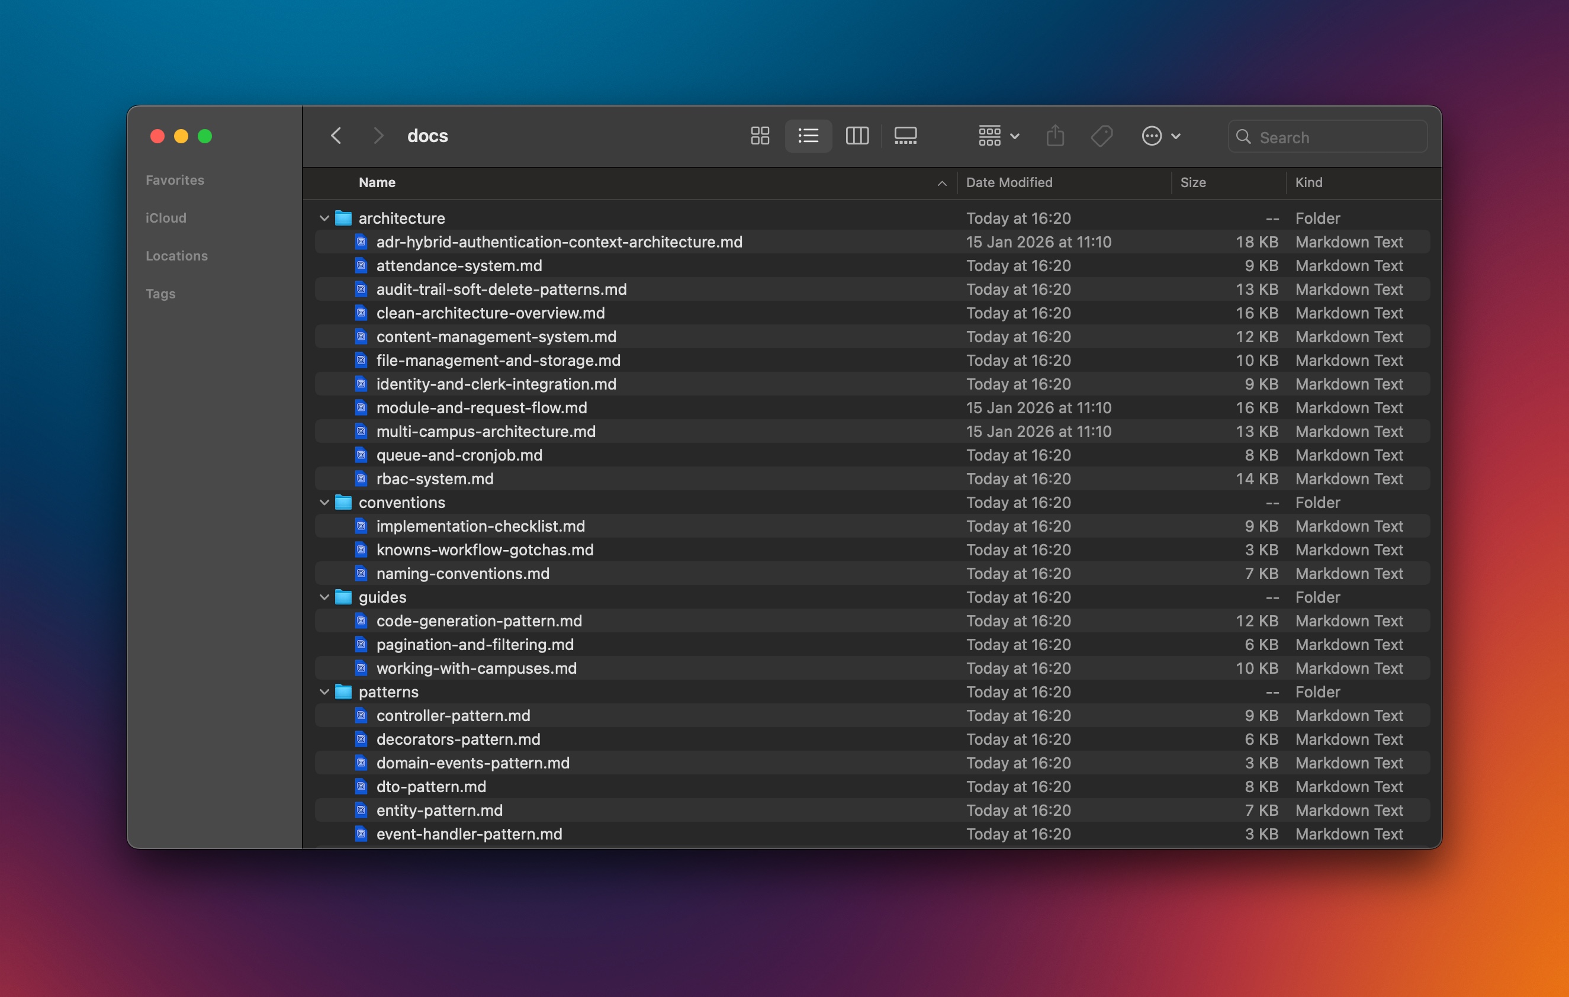Click the file icon for queue-and-cronjob.md
This screenshot has height=997, width=1569.
pyautogui.click(x=361, y=455)
